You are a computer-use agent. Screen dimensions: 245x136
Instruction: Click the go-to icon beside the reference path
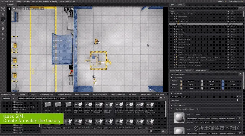[240, 97]
